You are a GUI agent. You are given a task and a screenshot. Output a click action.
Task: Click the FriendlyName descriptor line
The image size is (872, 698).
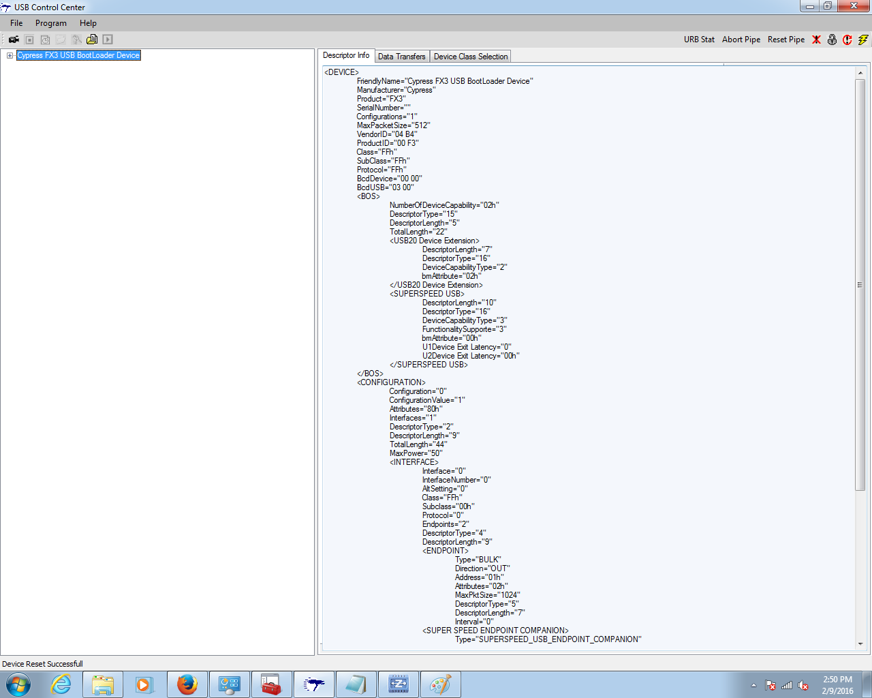tap(445, 81)
